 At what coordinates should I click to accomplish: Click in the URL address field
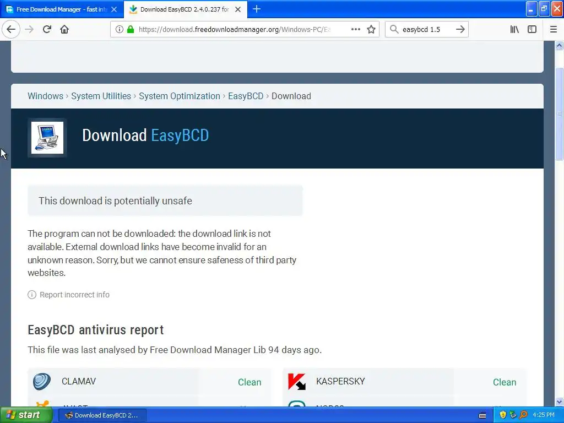point(235,29)
